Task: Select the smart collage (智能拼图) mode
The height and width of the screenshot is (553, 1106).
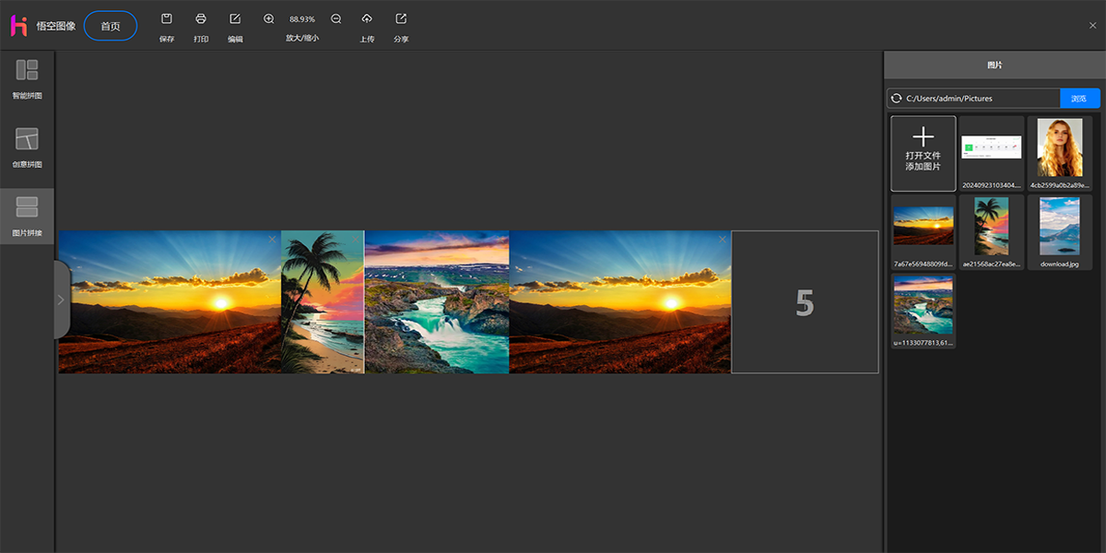Action: [x=27, y=79]
